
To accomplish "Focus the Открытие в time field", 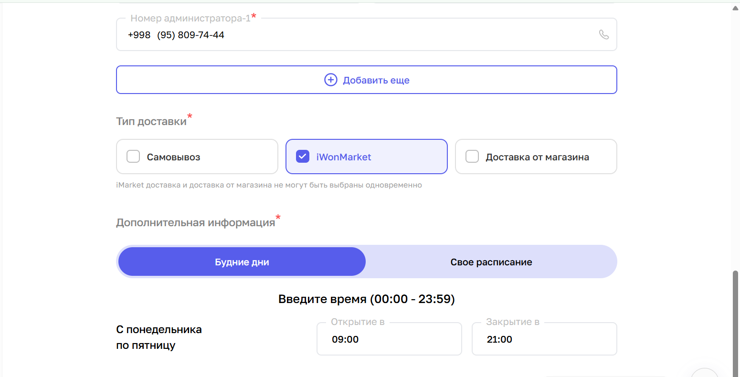I will (389, 339).
